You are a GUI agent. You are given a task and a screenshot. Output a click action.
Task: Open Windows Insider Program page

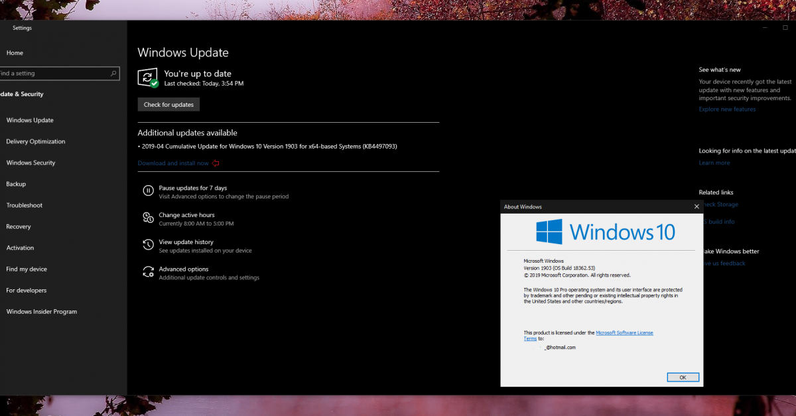point(41,311)
